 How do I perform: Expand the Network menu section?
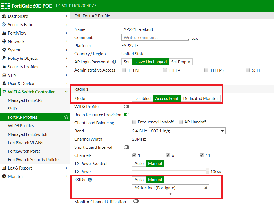(66, 42)
